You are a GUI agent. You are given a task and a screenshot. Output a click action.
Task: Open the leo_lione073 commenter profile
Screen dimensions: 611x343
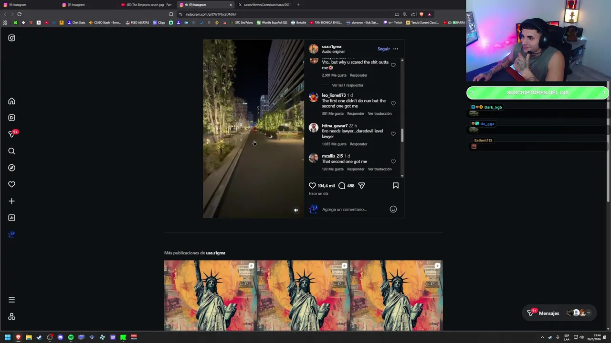point(334,95)
